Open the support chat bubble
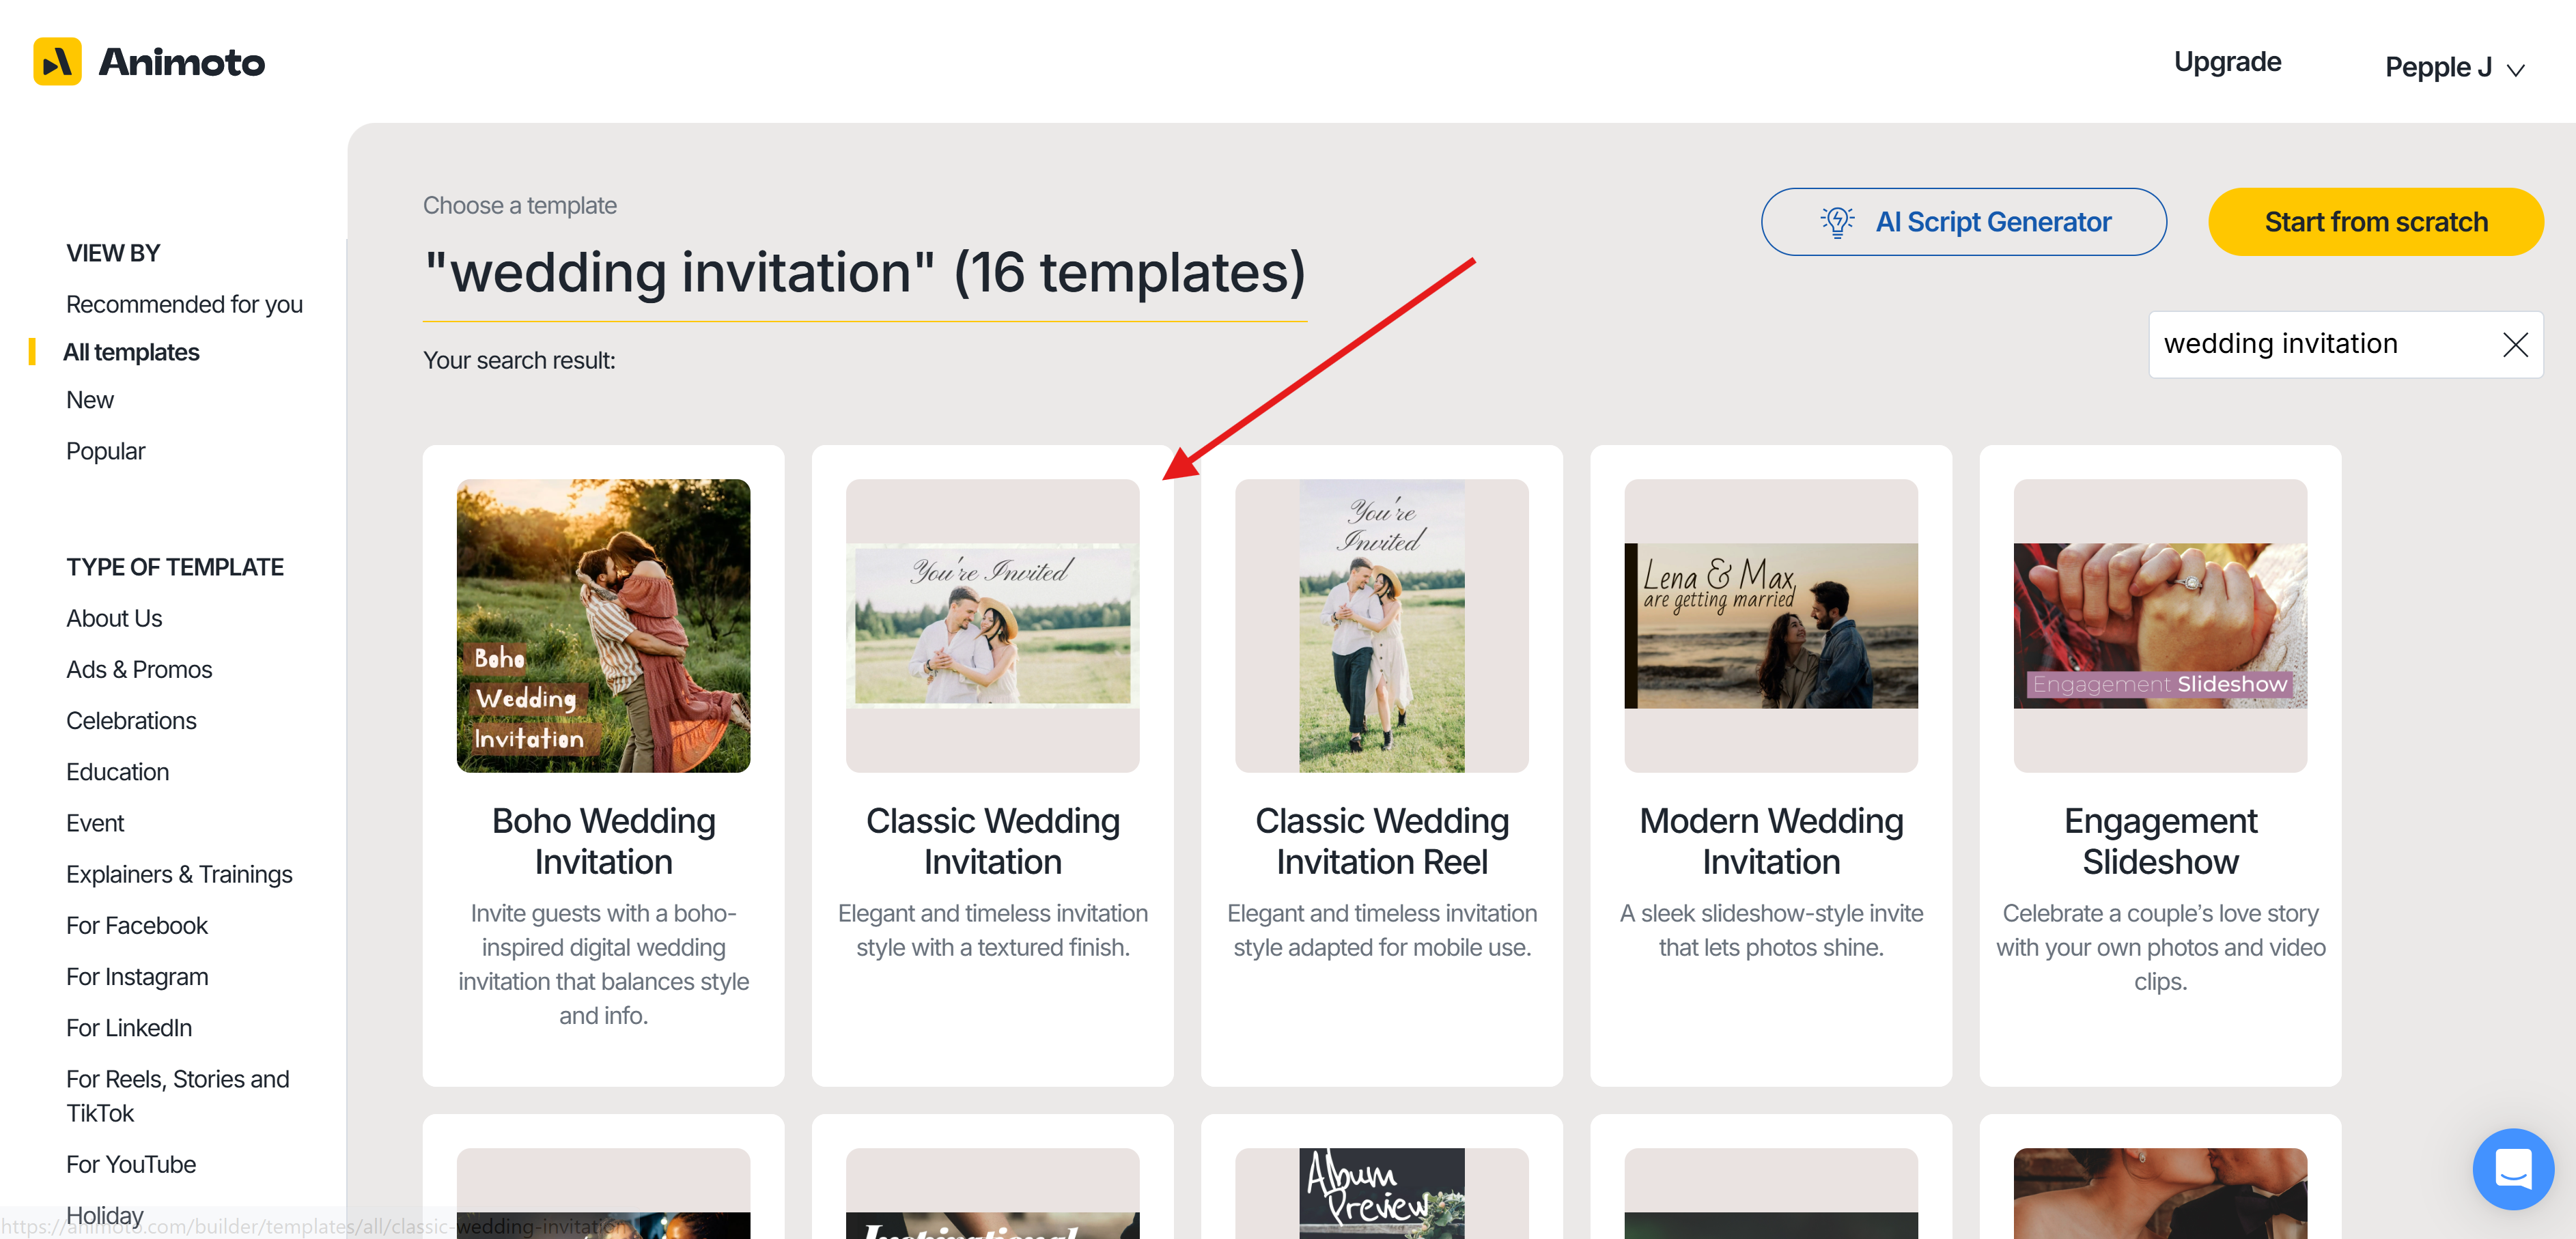2576x1239 pixels. pyautogui.click(x=2515, y=1169)
